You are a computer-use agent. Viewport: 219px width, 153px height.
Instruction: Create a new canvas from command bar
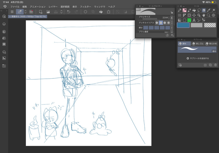point(41,12)
